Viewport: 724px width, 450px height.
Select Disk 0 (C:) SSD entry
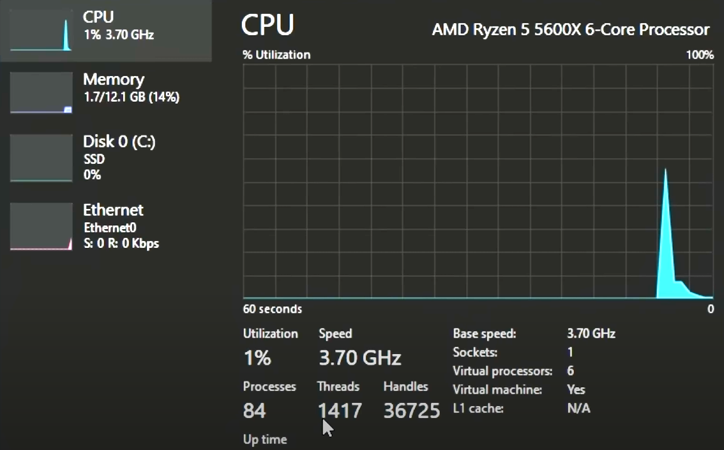[119, 158]
